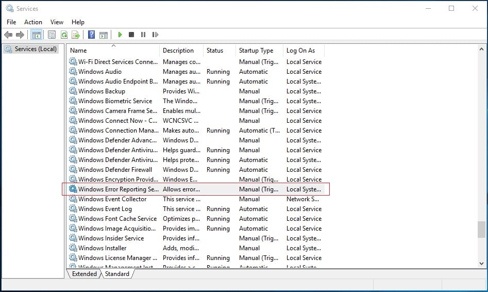Click the Windows Event Collector gear icon
Viewport: 488px width, 292px height.
[73, 199]
